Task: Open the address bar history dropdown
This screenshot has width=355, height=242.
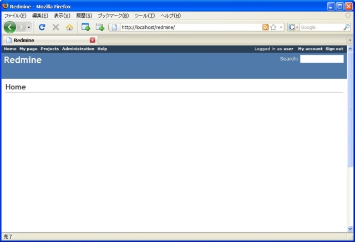Action: (281, 27)
